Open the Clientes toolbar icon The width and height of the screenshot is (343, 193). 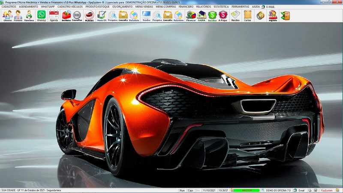click(x=7, y=16)
